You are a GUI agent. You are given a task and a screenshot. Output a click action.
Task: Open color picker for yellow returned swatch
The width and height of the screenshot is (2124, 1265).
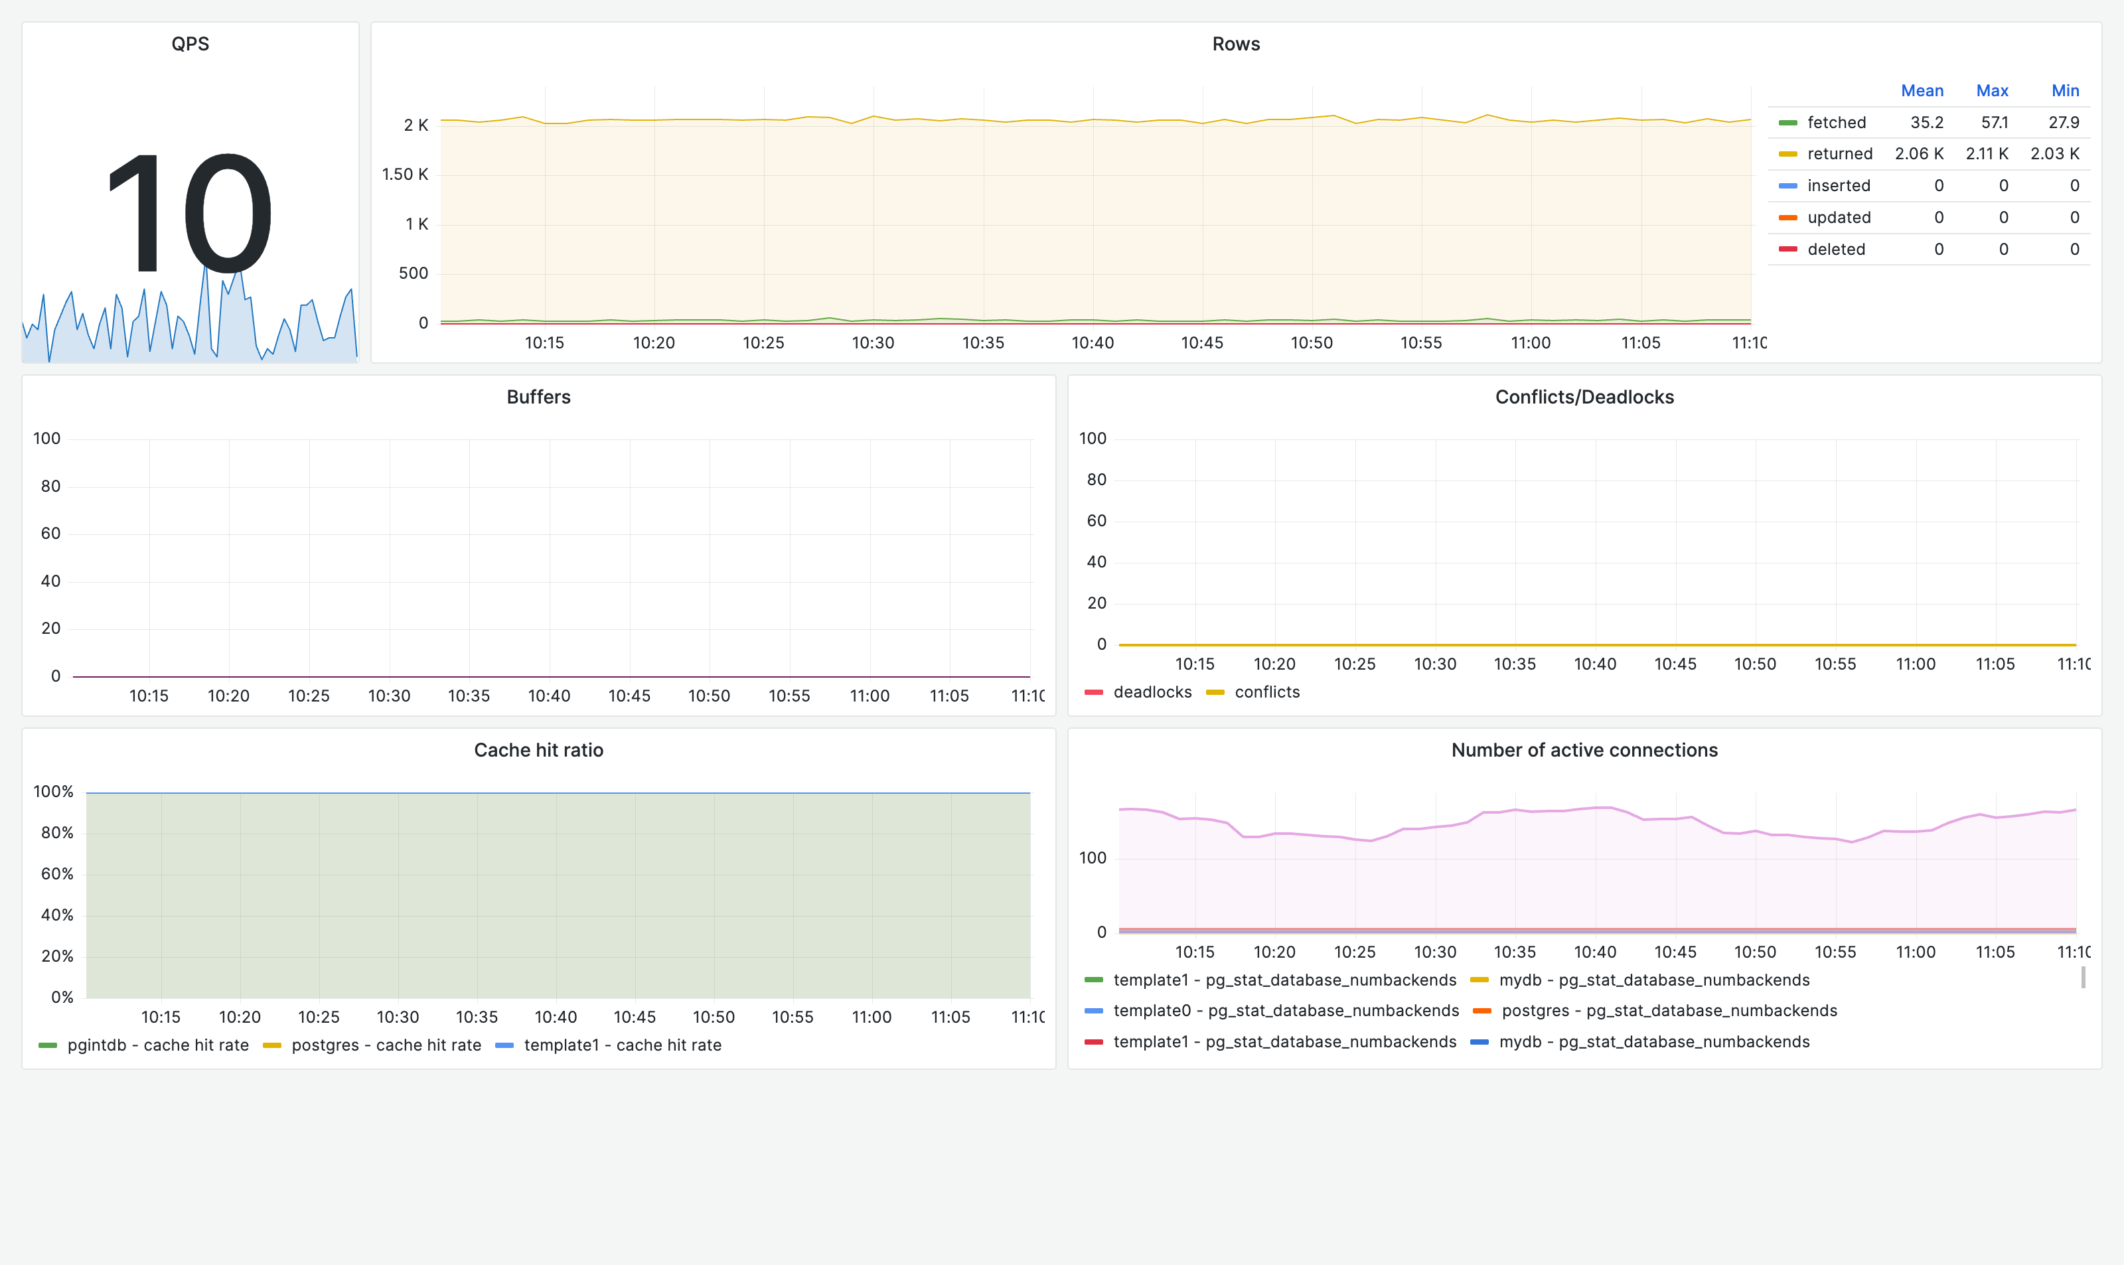[x=1787, y=154]
